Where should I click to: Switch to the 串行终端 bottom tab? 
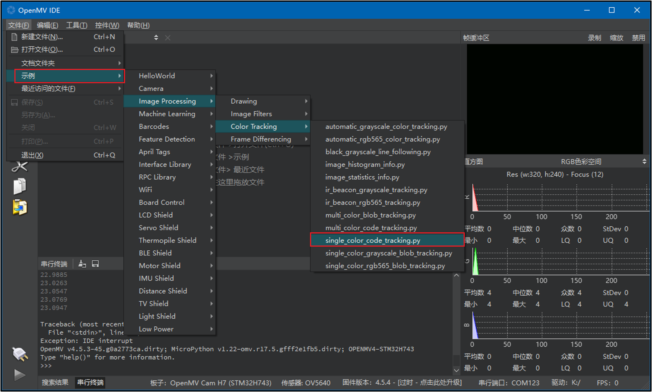click(90, 383)
